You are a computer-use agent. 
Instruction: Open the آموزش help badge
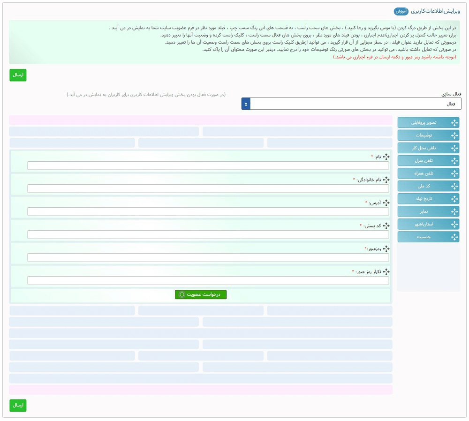tap(401, 11)
